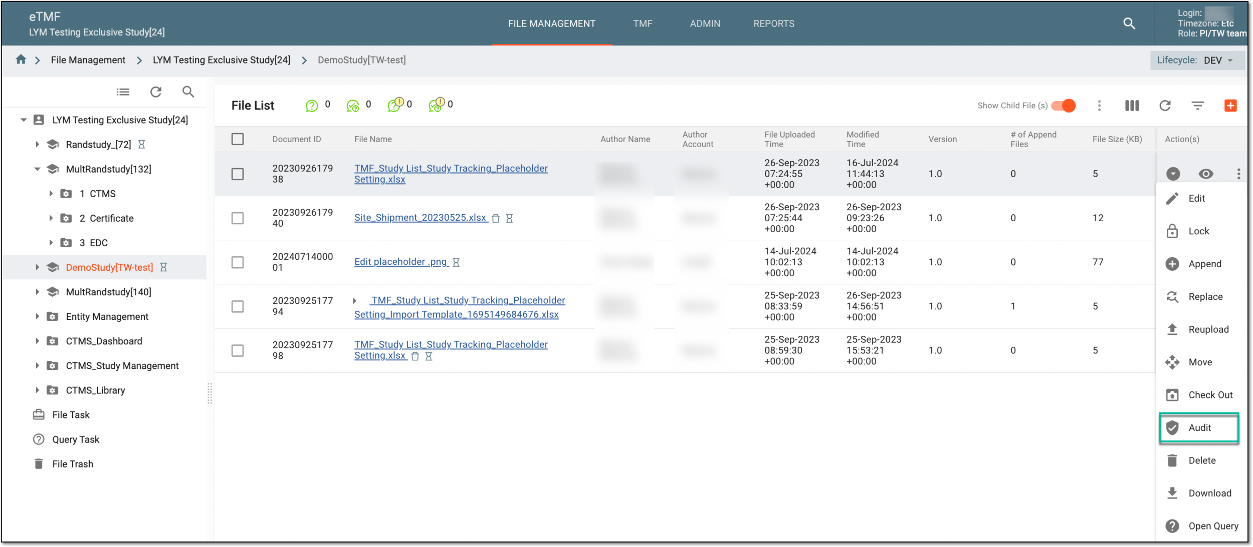The width and height of the screenshot is (1253, 547).
Task: Select the 3 EDC tree item
Action: tap(93, 243)
